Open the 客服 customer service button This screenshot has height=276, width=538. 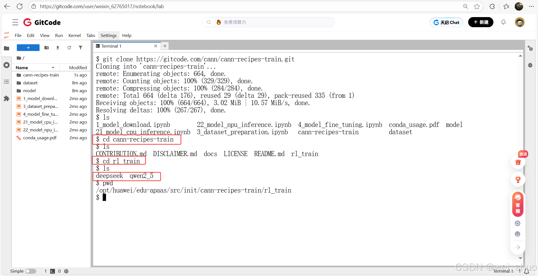pos(518,204)
